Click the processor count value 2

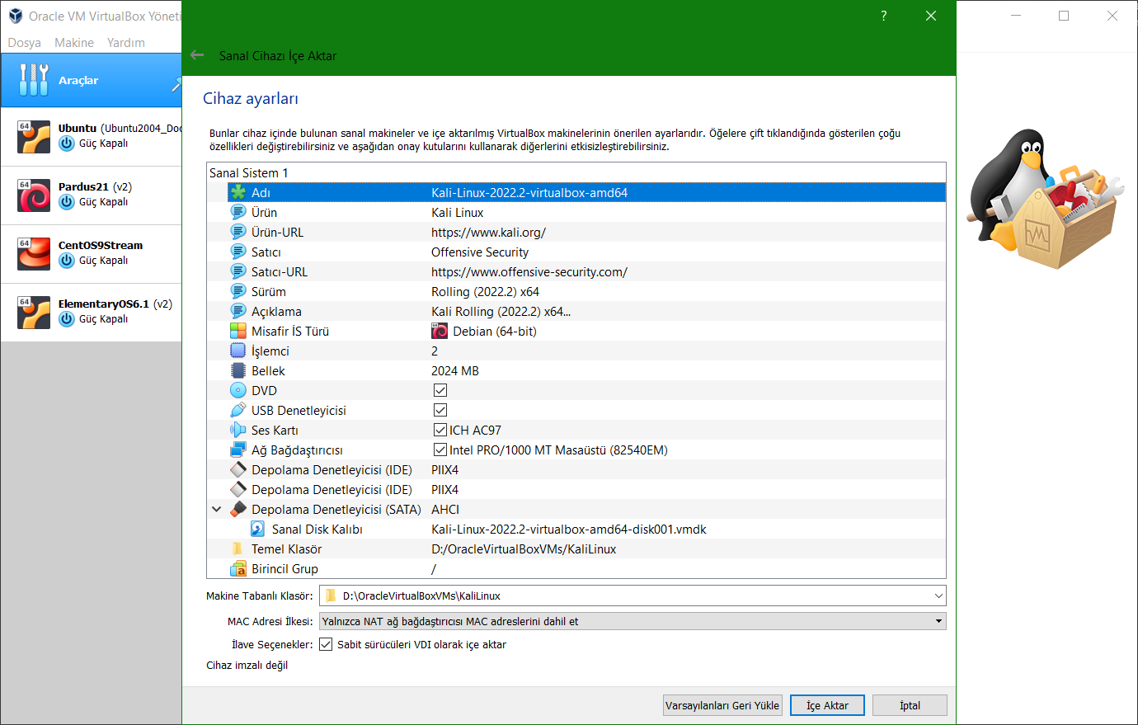435,351
